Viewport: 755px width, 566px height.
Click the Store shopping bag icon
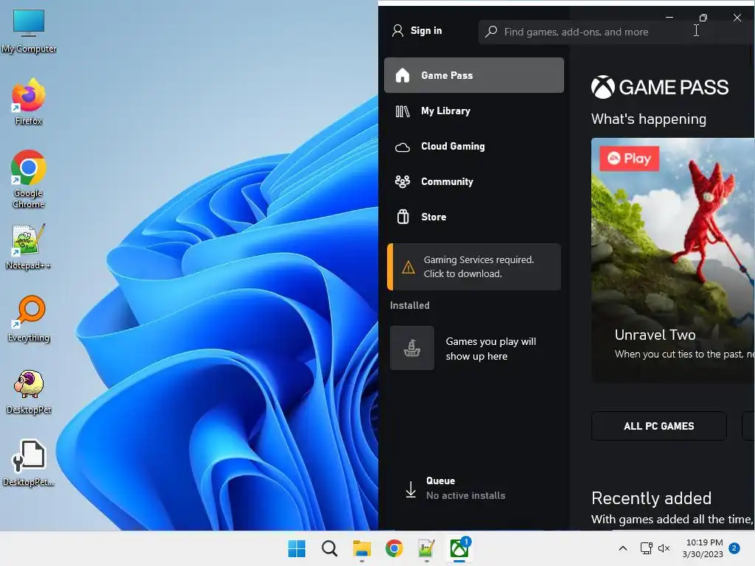coord(403,217)
